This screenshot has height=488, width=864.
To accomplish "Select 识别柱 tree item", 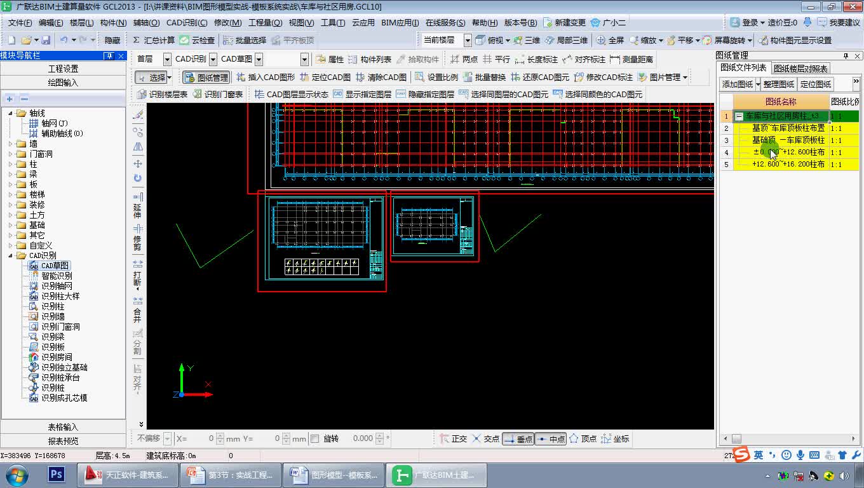I will point(53,306).
